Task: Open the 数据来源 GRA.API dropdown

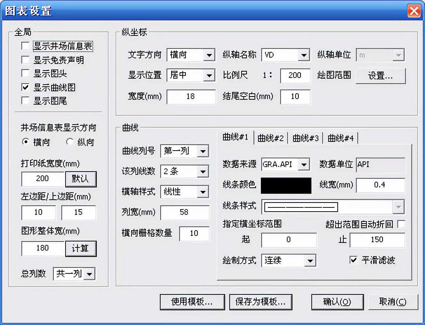Action: coord(304,164)
